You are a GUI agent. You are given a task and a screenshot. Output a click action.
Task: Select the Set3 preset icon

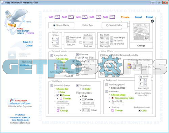(x=84, y=17)
